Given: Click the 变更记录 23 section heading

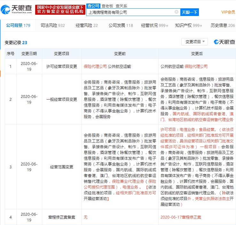Looking at the screenshot, I should coord(16,43).
